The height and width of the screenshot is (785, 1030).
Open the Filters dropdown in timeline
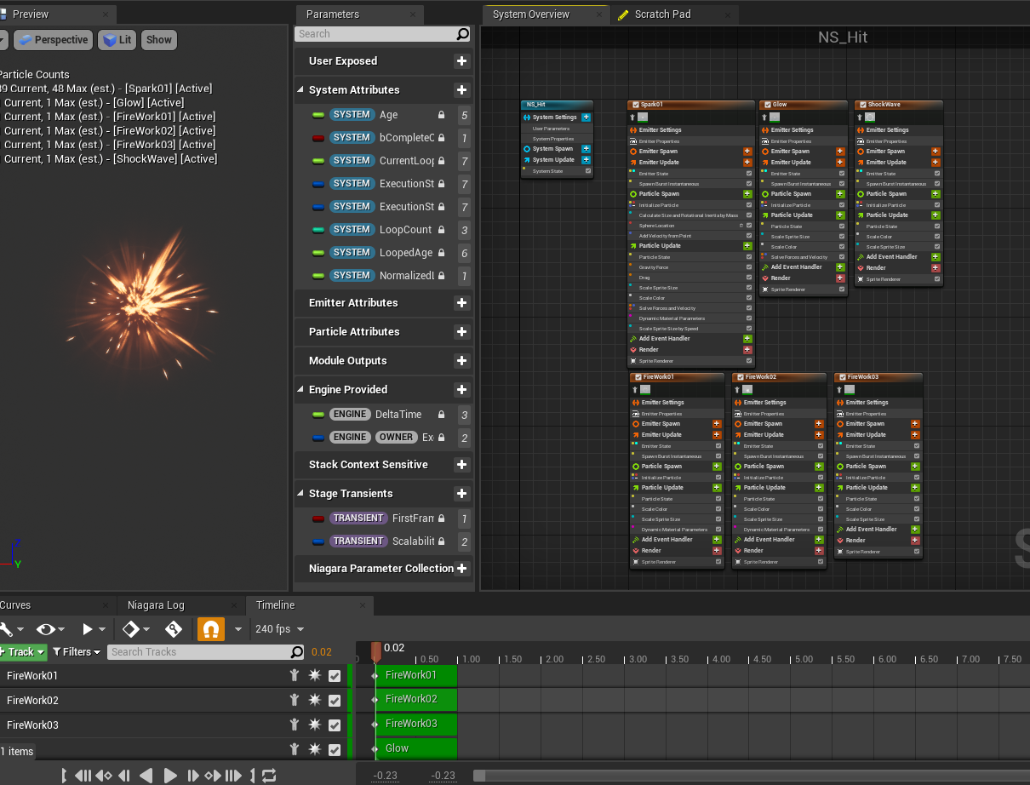pos(77,652)
